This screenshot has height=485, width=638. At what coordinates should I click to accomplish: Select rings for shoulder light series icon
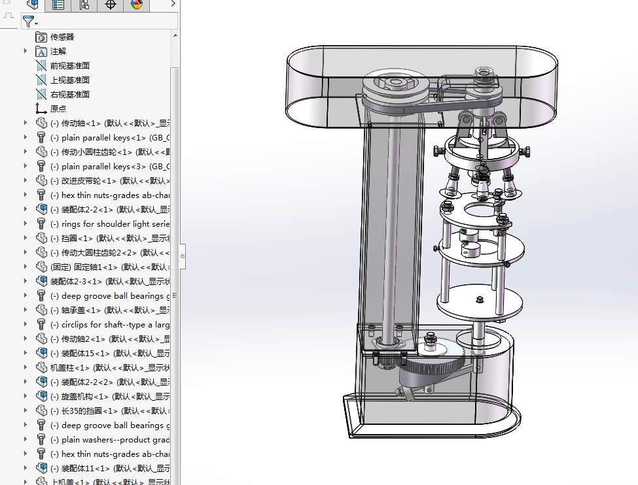(41, 224)
